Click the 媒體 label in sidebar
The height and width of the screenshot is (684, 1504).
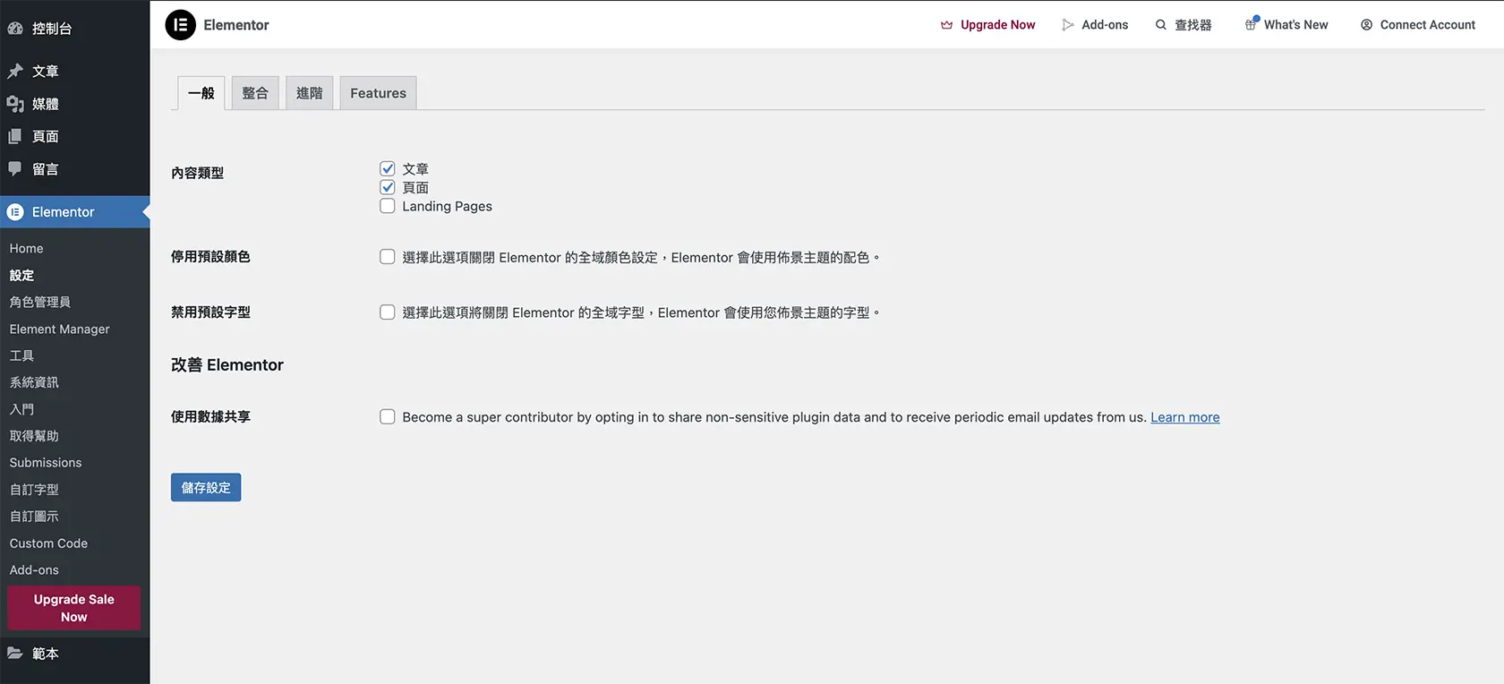[46, 104]
